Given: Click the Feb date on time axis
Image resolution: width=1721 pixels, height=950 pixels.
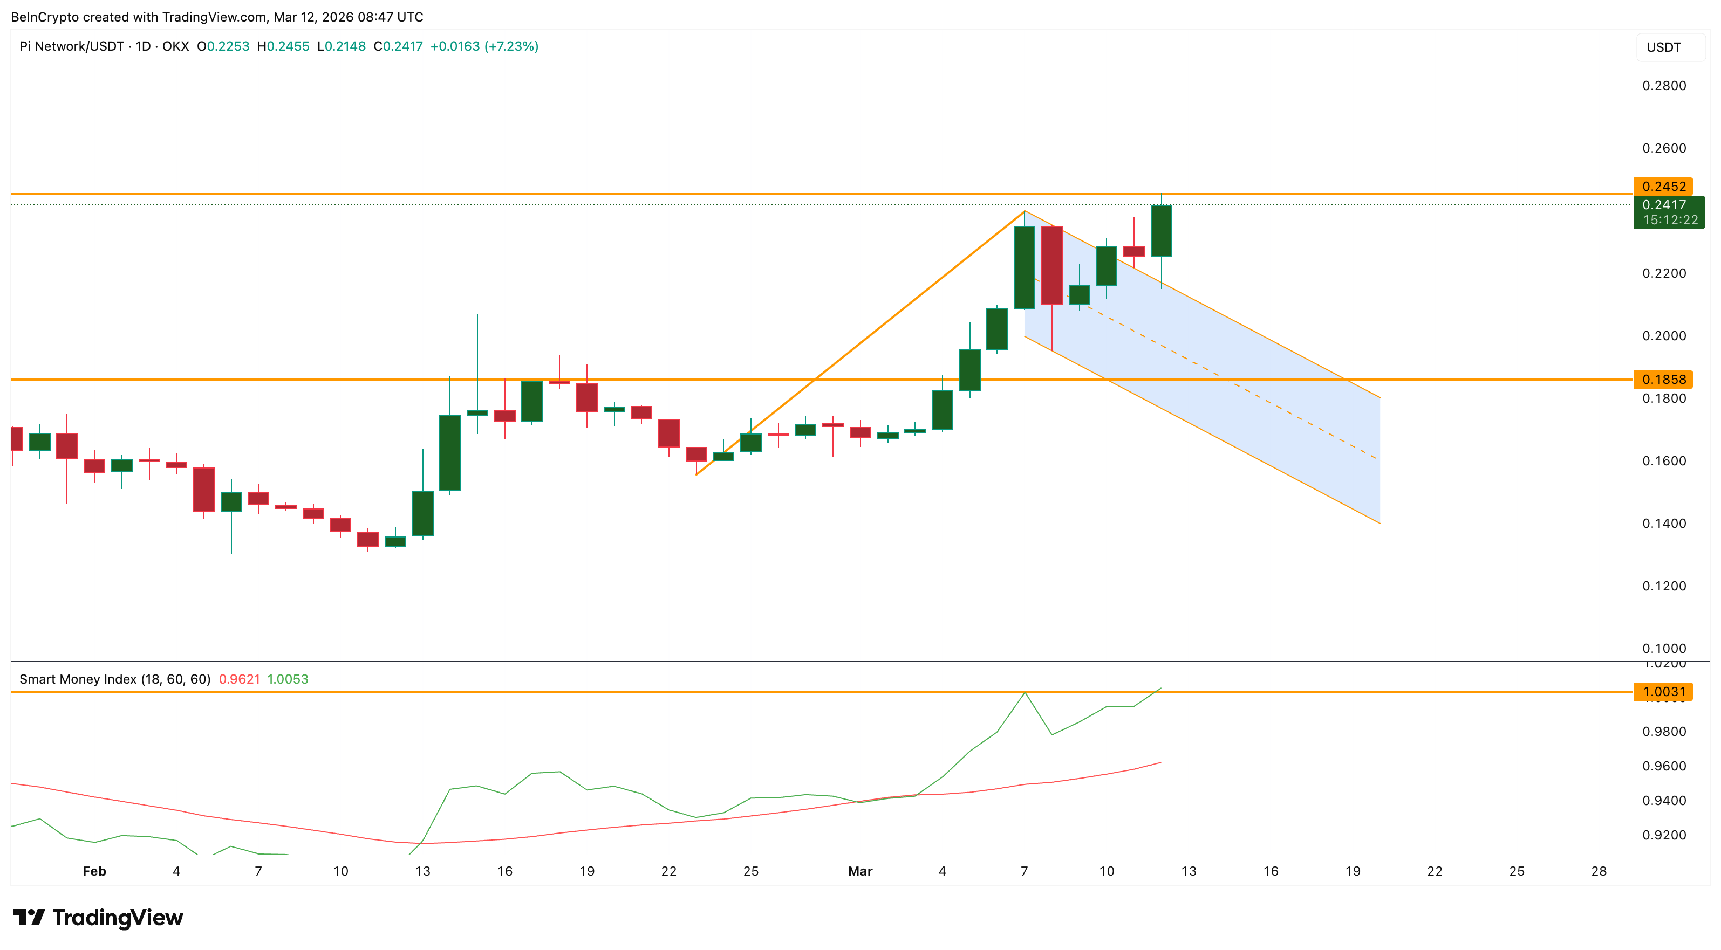Looking at the screenshot, I should [x=94, y=871].
